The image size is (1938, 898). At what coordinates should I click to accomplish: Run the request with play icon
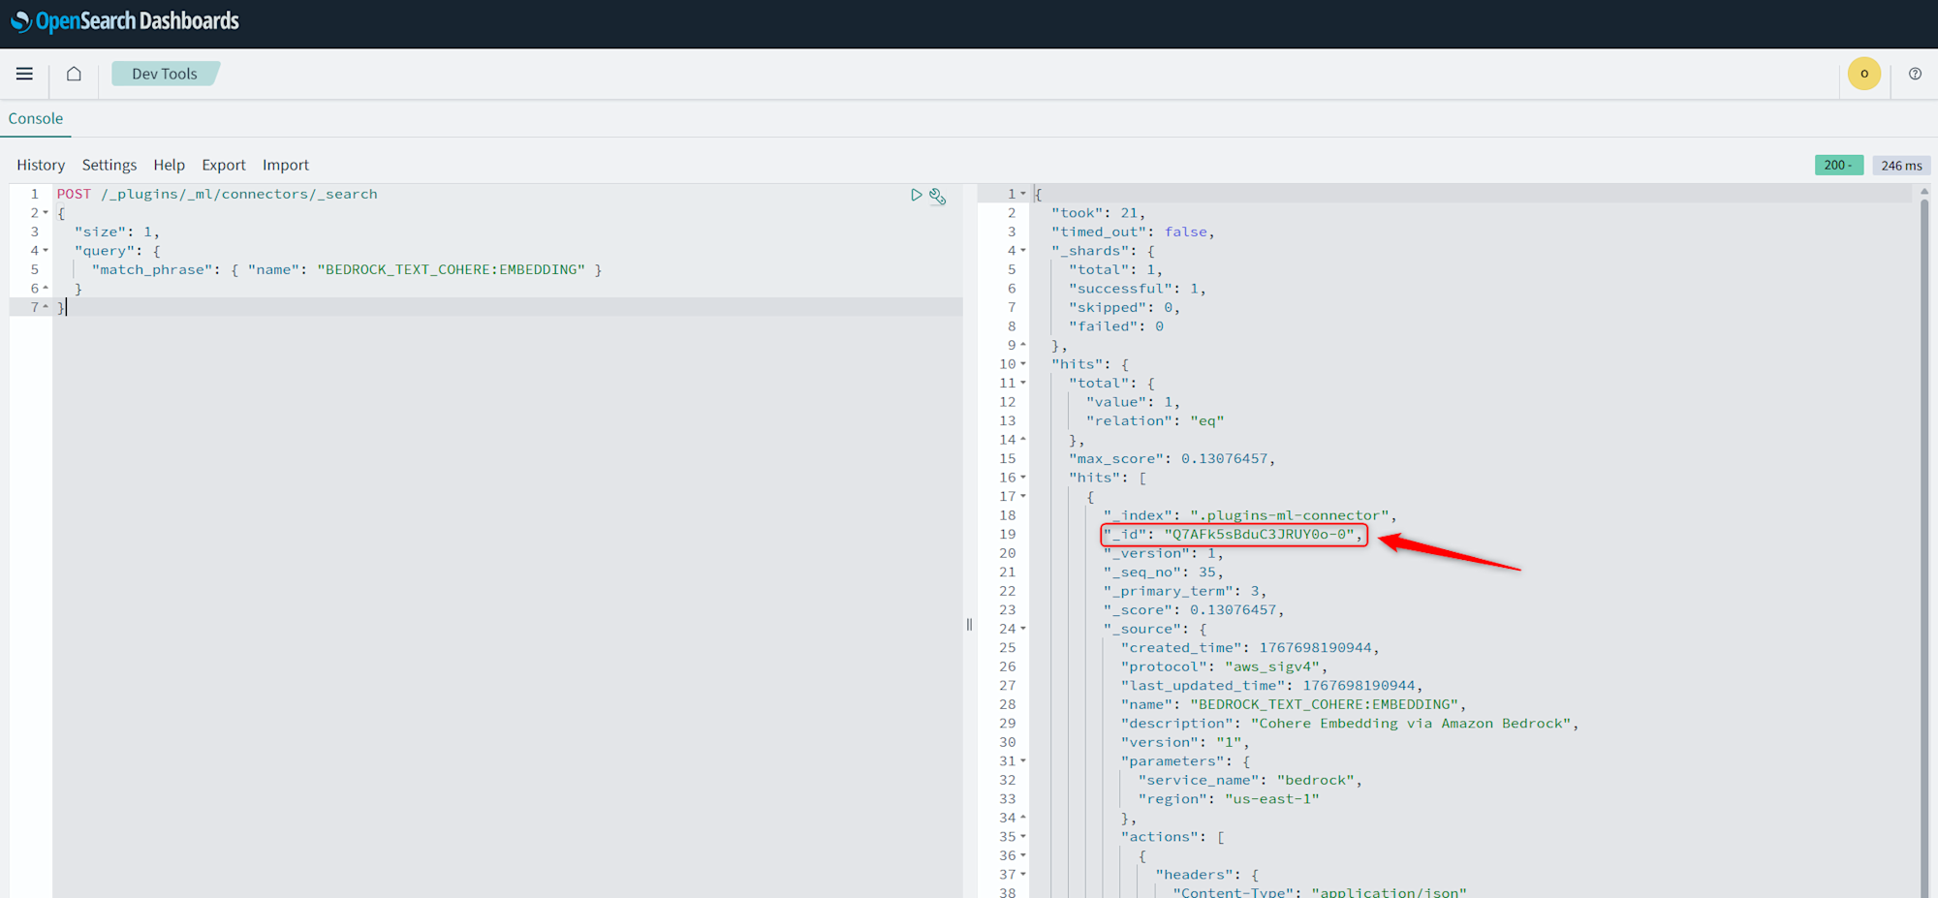916,195
